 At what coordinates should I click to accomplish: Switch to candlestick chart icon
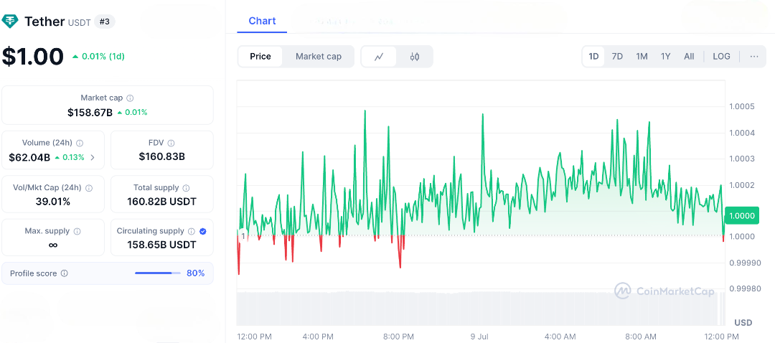coord(415,57)
